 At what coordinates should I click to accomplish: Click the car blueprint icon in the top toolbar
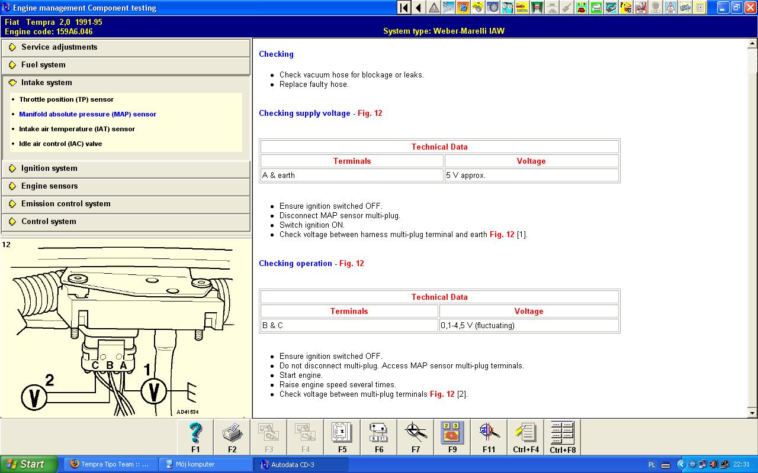tap(685, 8)
